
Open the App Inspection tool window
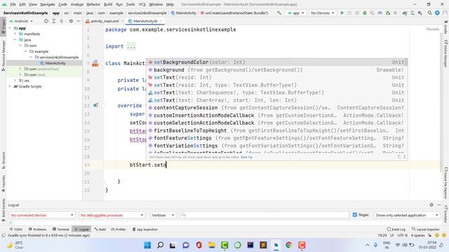coord(145,229)
